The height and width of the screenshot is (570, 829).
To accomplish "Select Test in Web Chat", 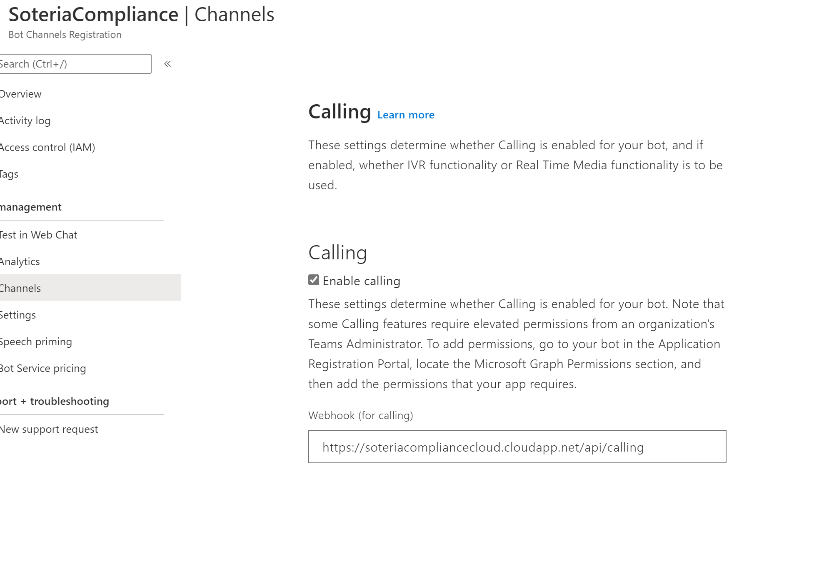I will 38,235.
